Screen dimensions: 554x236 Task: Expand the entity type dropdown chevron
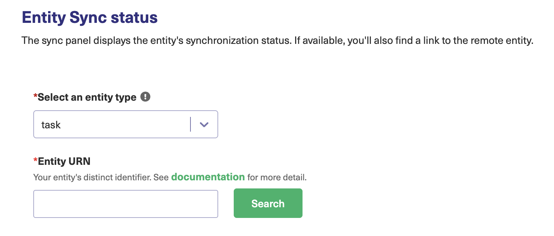204,125
